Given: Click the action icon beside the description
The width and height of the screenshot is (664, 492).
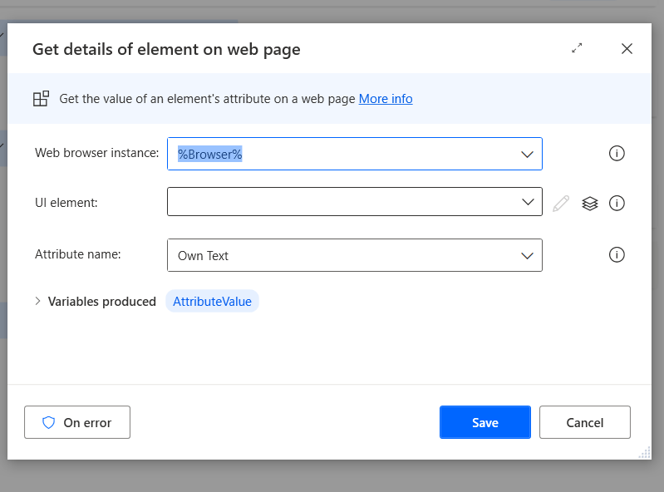Looking at the screenshot, I should [x=41, y=99].
